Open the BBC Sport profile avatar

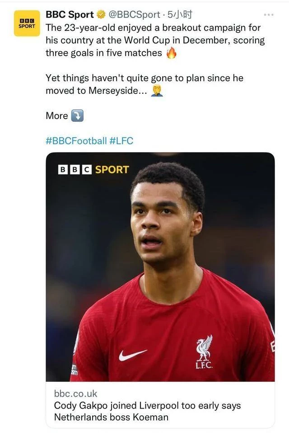27,24
